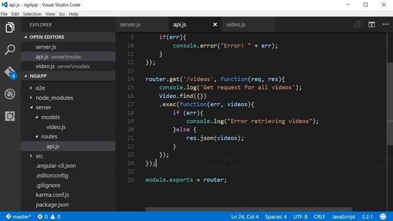393x221 pixels.
Task: Select api.js server\routes in Open Editors
Action: click(x=68, y=56)
